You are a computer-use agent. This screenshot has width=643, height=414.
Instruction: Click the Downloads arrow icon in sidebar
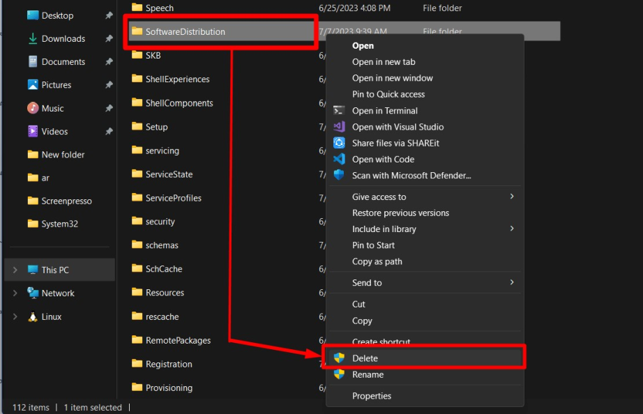tap(33, 39)
